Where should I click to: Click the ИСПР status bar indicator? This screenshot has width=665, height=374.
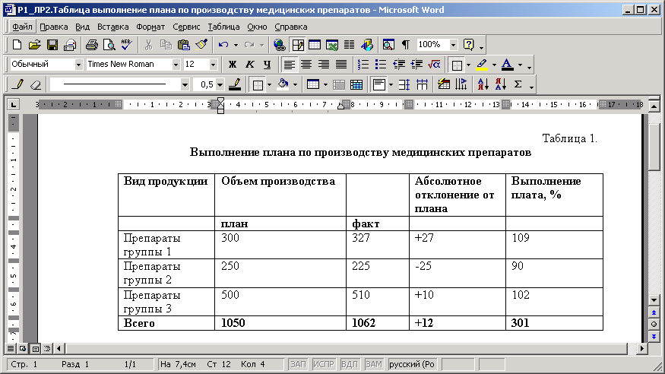[324, 364]
